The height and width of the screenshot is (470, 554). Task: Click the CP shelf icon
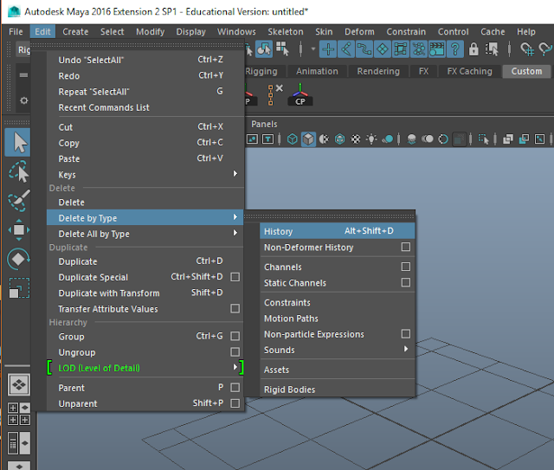300,95
